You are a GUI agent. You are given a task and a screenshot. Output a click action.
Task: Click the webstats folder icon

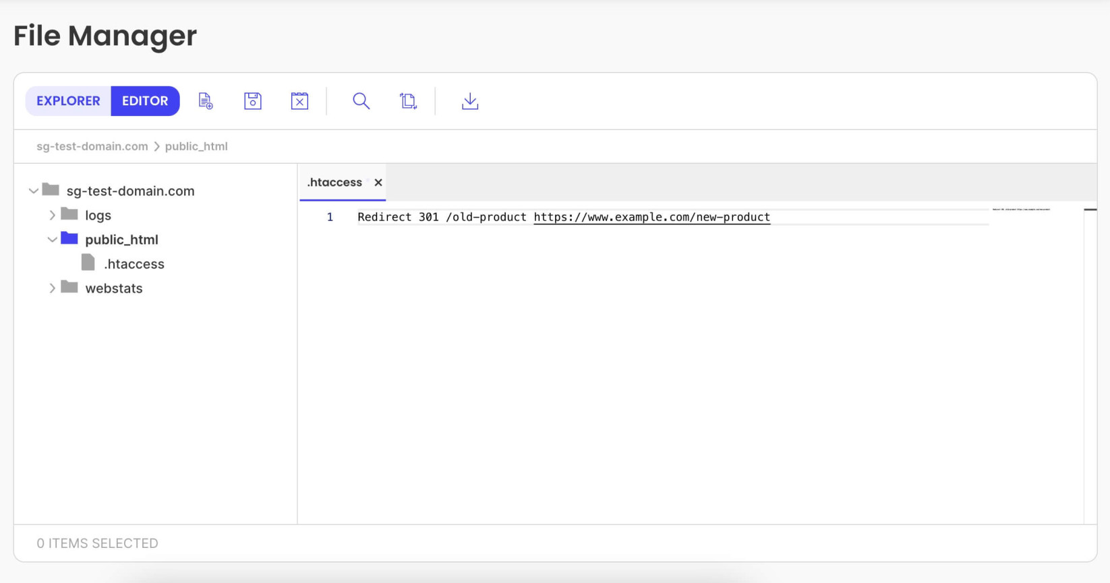click(x=69, y=286)
